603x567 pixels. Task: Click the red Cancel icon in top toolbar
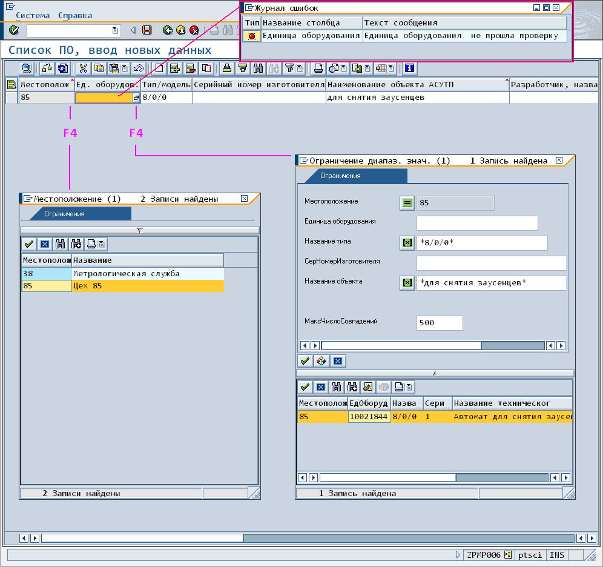[194, 30]
